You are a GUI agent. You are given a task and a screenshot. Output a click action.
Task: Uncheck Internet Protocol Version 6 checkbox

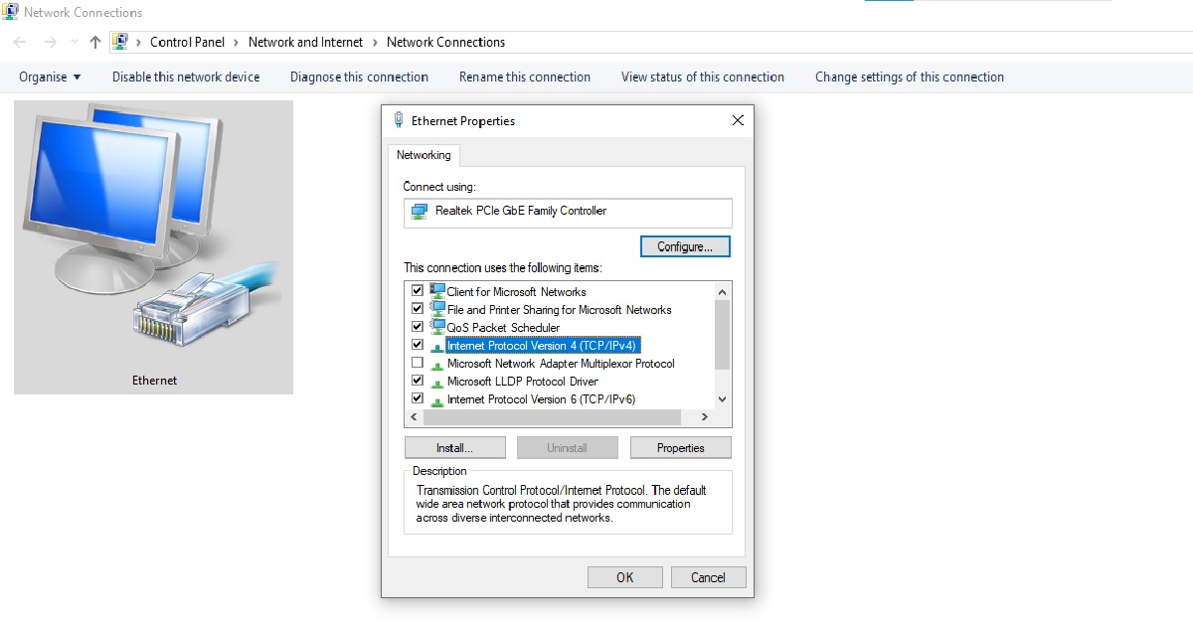coord(418,398)
